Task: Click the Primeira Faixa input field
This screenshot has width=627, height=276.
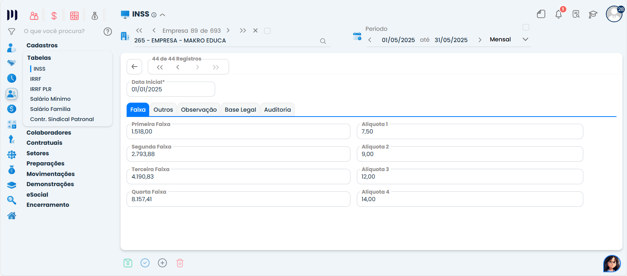Action: tap(238, 132)
